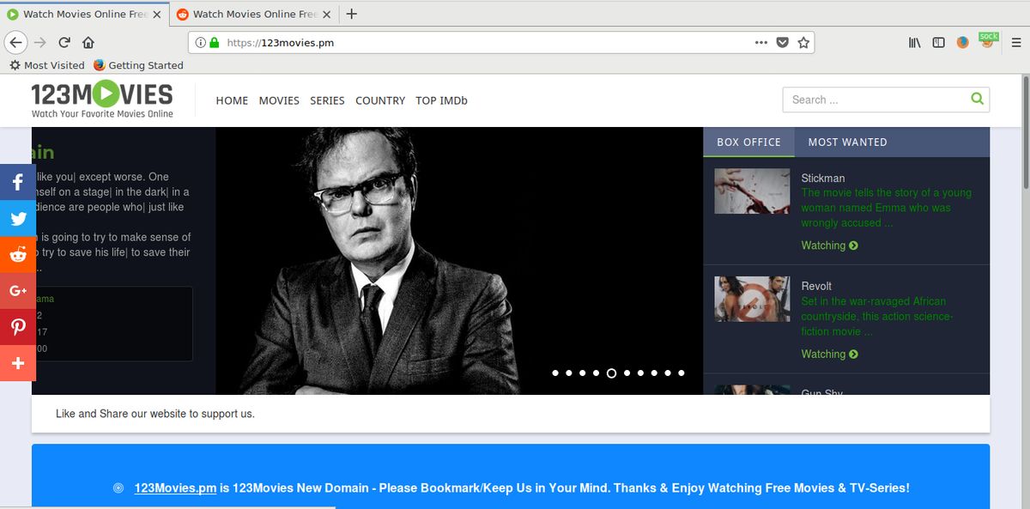This screenshot has width=1030, height=509.
Task: Click the site search input field
Action: tap(874, 100)
